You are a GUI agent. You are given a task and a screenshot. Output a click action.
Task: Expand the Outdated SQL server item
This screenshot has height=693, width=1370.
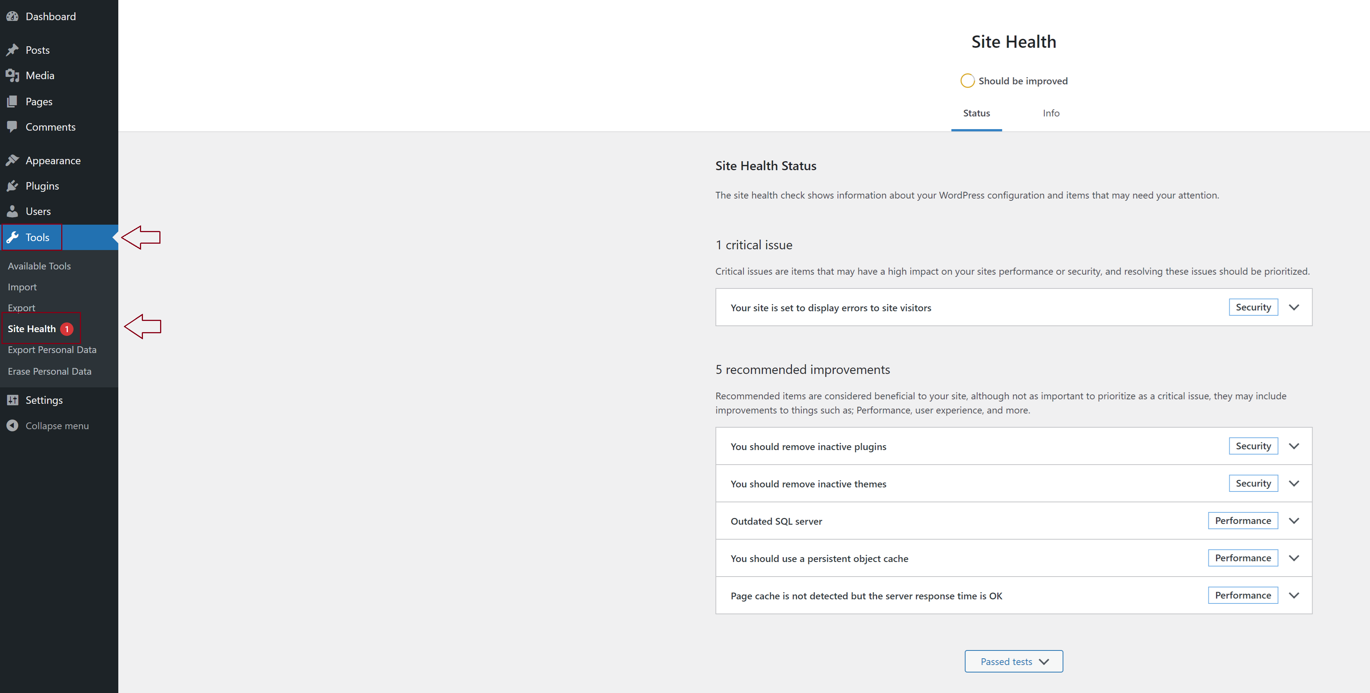(x=1293, y=521)
